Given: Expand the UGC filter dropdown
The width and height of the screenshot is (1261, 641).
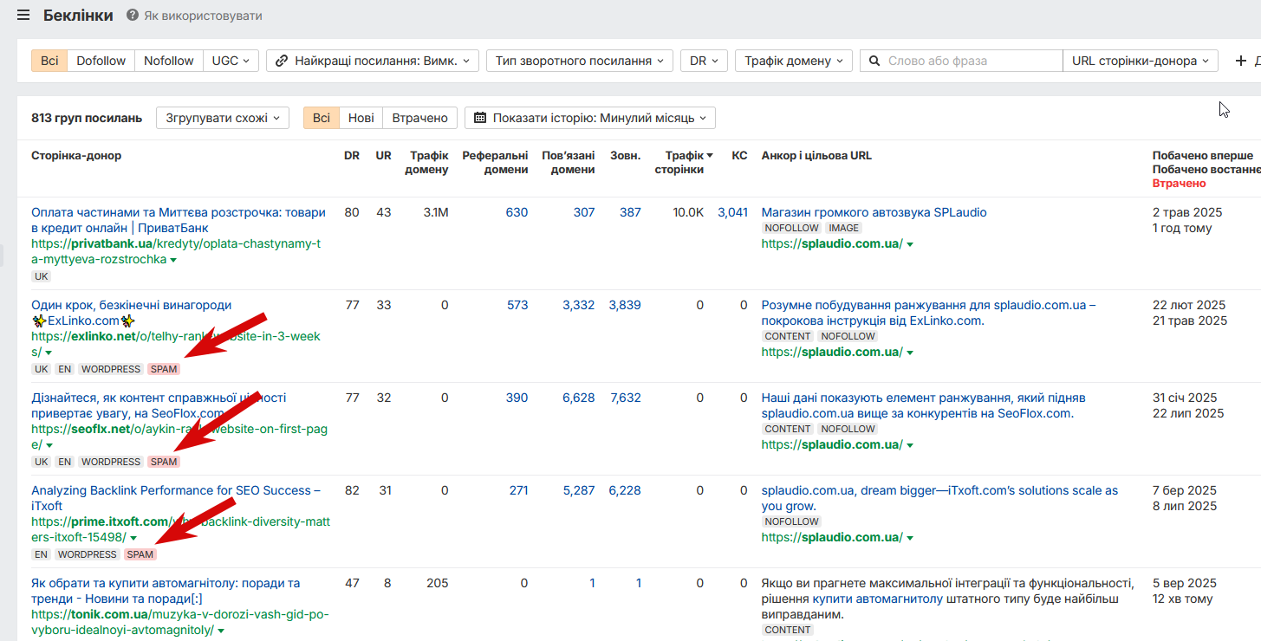Looking at the screenshot, I should point(231,61).
